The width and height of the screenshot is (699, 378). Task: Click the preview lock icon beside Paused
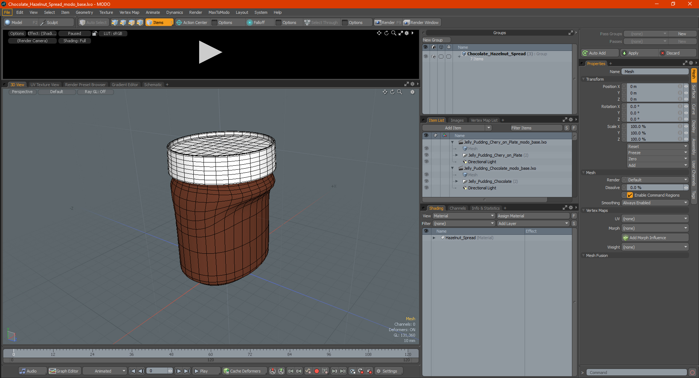pos(95,33)
